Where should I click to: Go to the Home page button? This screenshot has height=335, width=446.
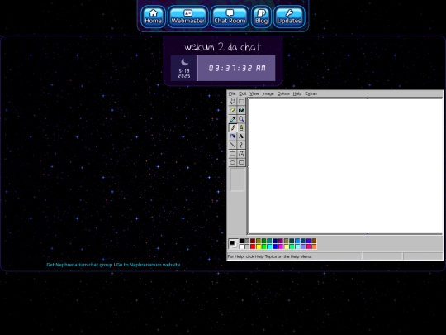pyautogui.click(x=153, y=17)
